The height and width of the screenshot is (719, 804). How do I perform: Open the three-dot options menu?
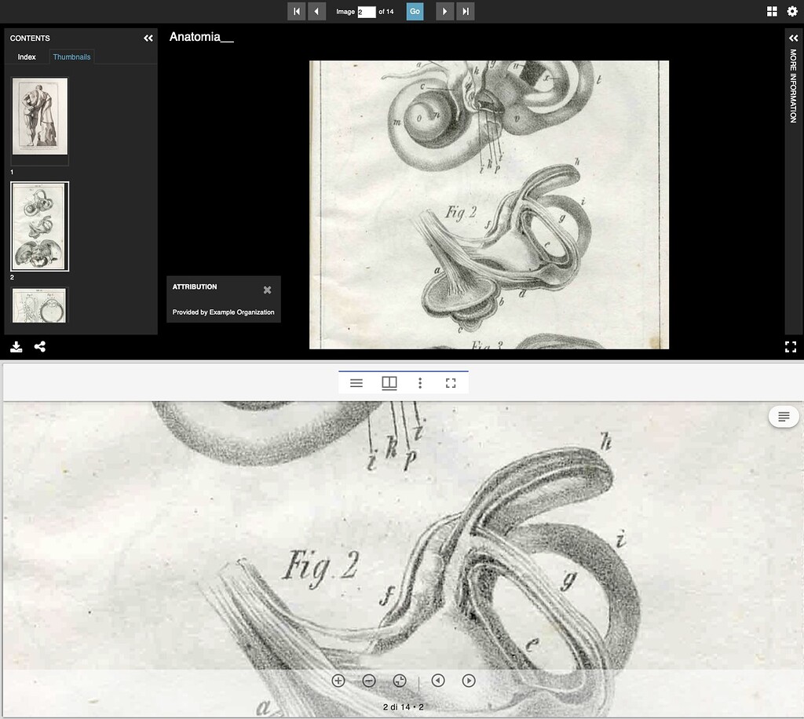pos(420,383)
